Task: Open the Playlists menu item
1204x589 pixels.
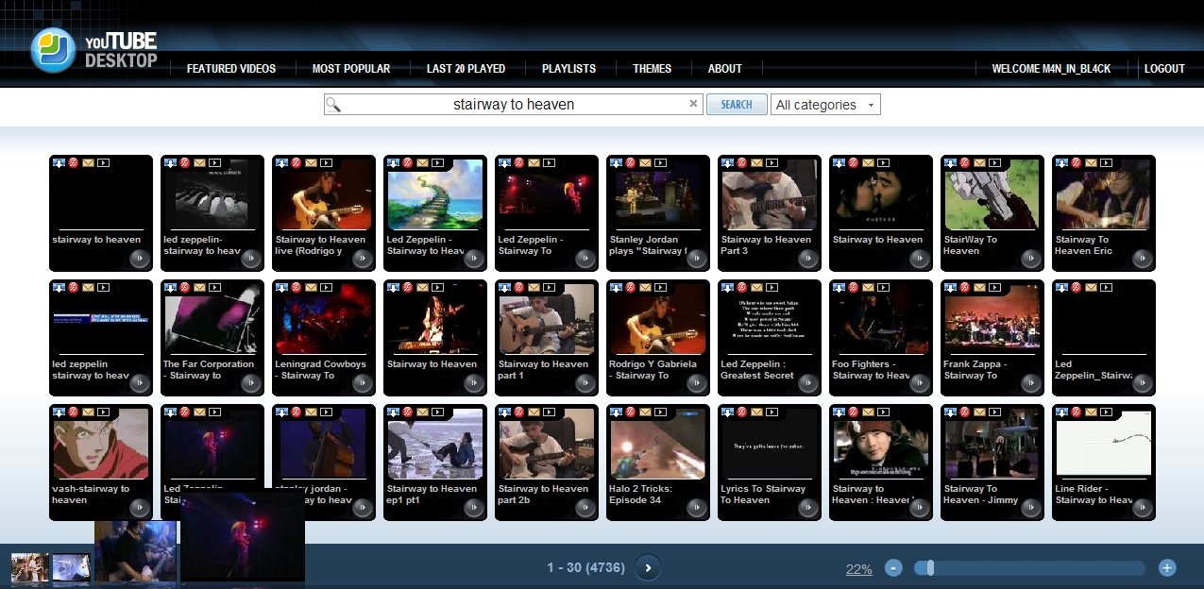Action: pyautogui.click(x=568, y=69)
